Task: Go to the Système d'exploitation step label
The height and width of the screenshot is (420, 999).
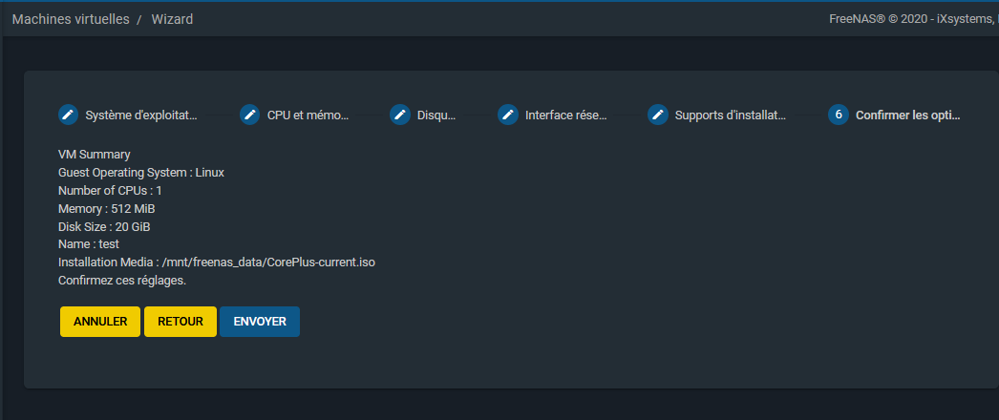Action: pyautogui.click(x=140, y=115)
